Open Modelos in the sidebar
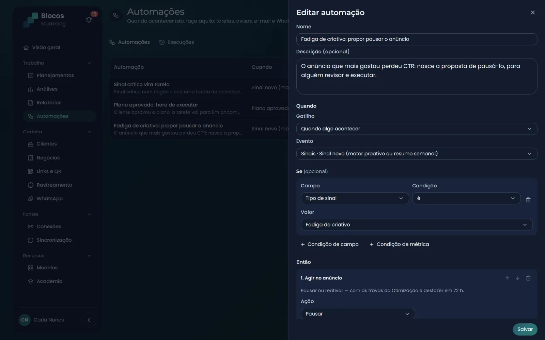Image resolution: width=545 pixels, height=340 pixels. tap(60, 268)
